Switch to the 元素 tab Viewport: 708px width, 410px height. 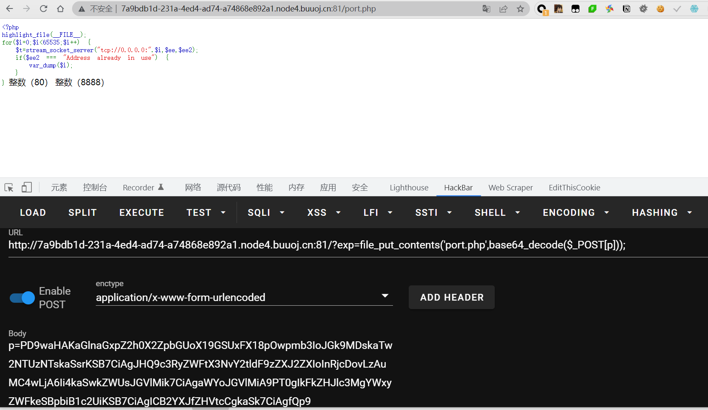click(x=59, y=187)
